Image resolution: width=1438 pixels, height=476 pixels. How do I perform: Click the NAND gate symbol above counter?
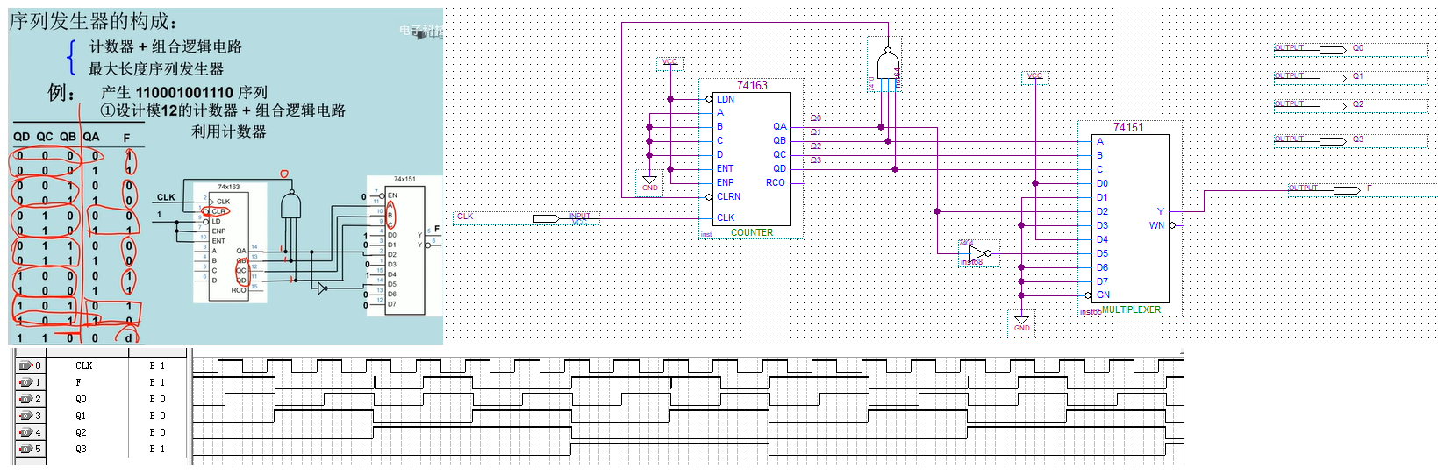888,66
